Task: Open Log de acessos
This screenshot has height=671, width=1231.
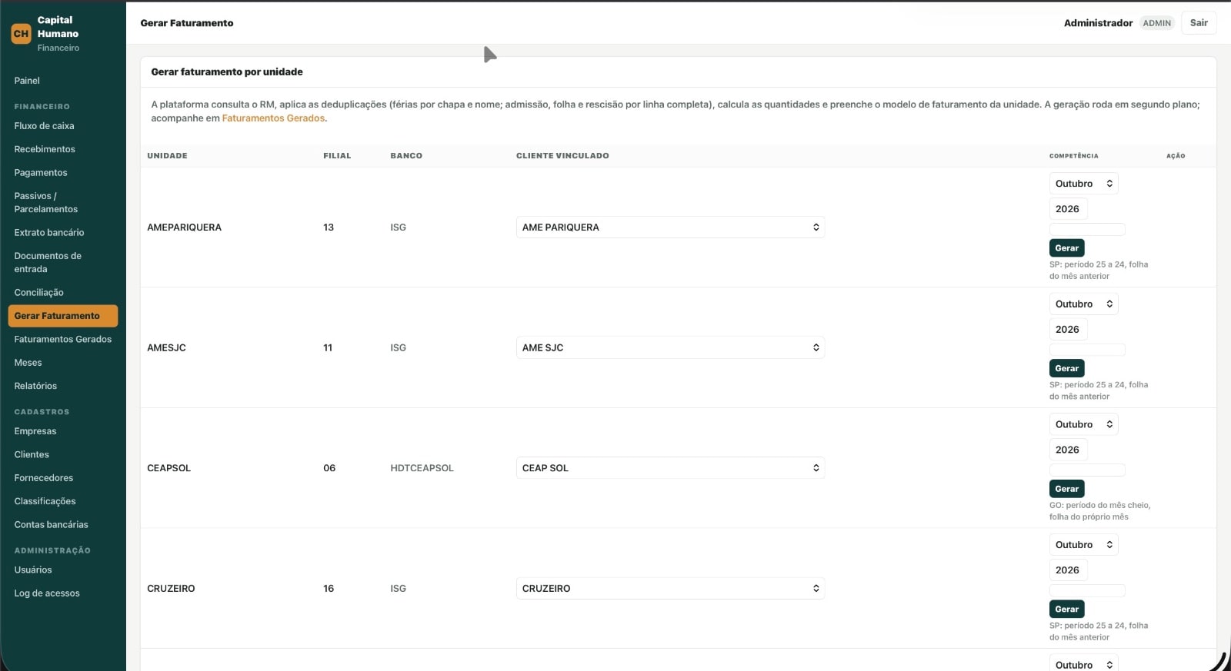Action: [47, 593]
